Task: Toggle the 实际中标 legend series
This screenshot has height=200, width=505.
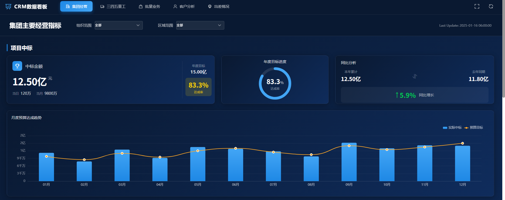Action: [452, 128]
